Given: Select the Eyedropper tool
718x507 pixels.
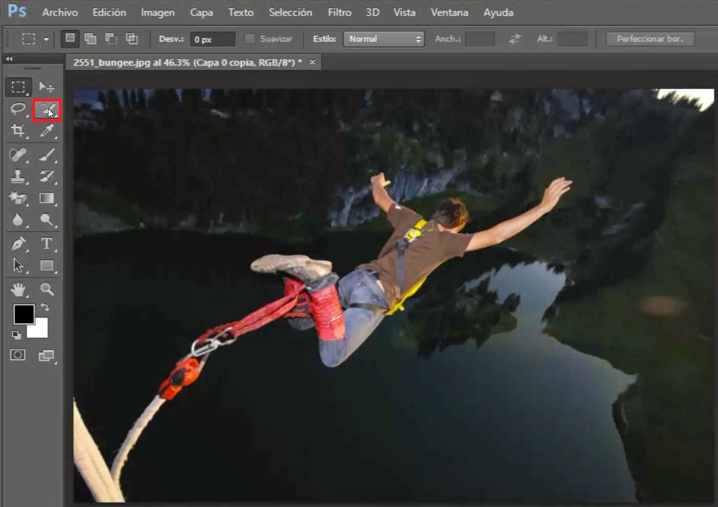Looking at the screenshot, I should click(47, 131).
